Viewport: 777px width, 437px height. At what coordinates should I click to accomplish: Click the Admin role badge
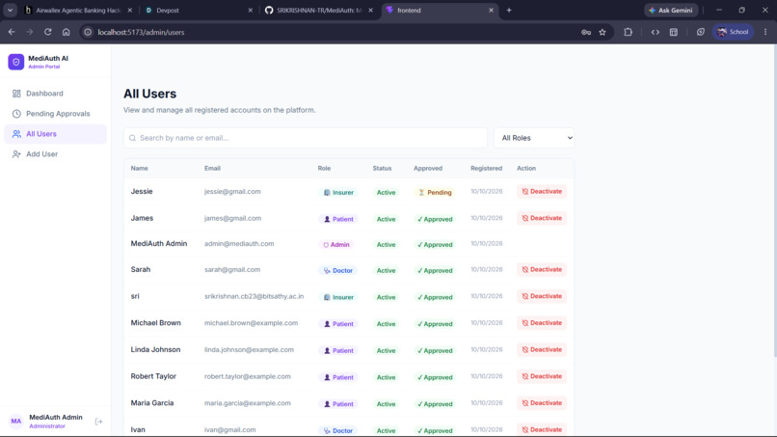coord(336,244)
